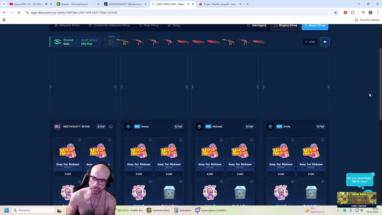Click the LIVE status indicator

[x=310, y=42]
